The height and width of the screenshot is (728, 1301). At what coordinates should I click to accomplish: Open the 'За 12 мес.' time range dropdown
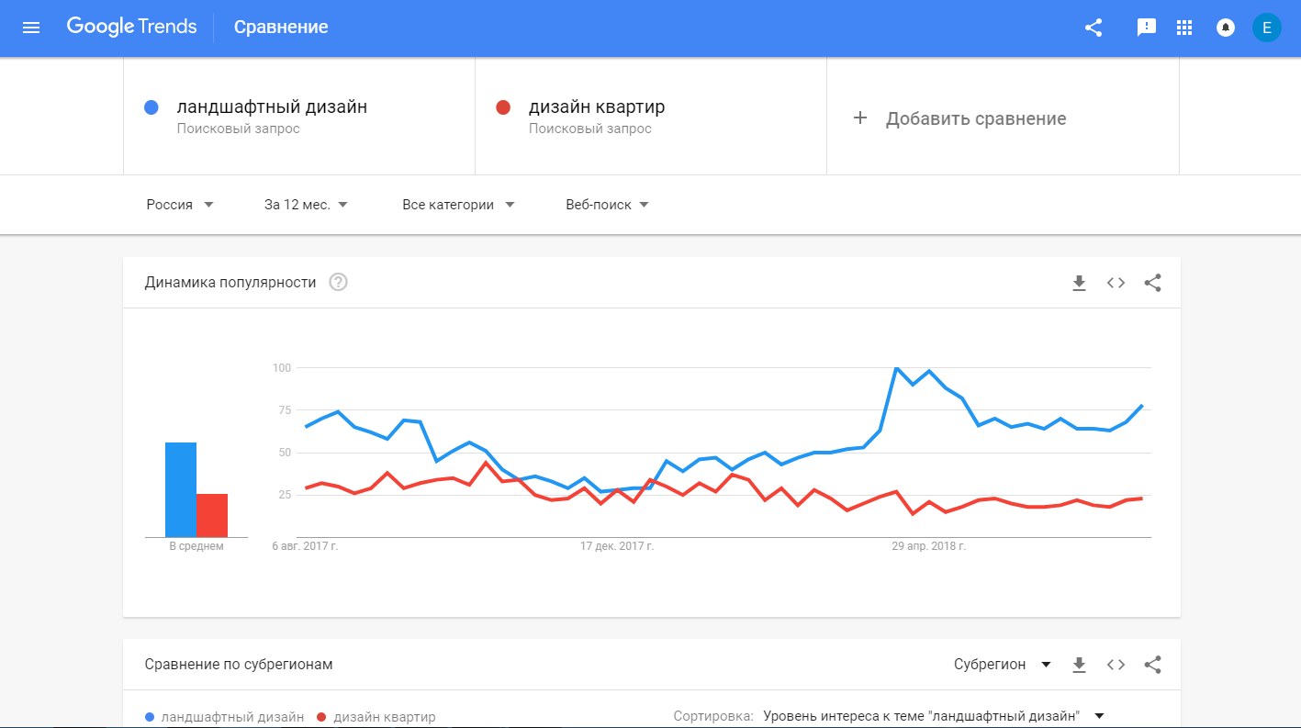click(x=306, y=205)
